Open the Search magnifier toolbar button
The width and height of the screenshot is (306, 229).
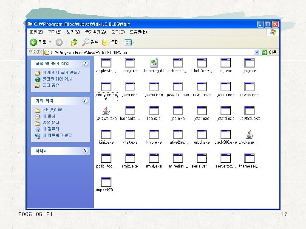[90, 42]
